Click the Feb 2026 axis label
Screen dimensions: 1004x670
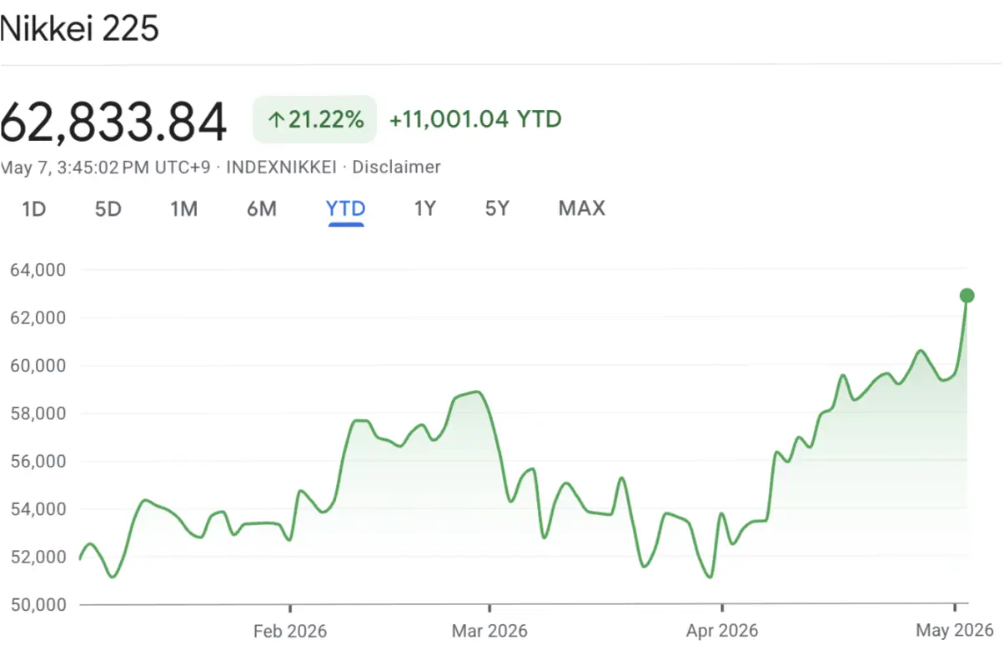(290, 631)
